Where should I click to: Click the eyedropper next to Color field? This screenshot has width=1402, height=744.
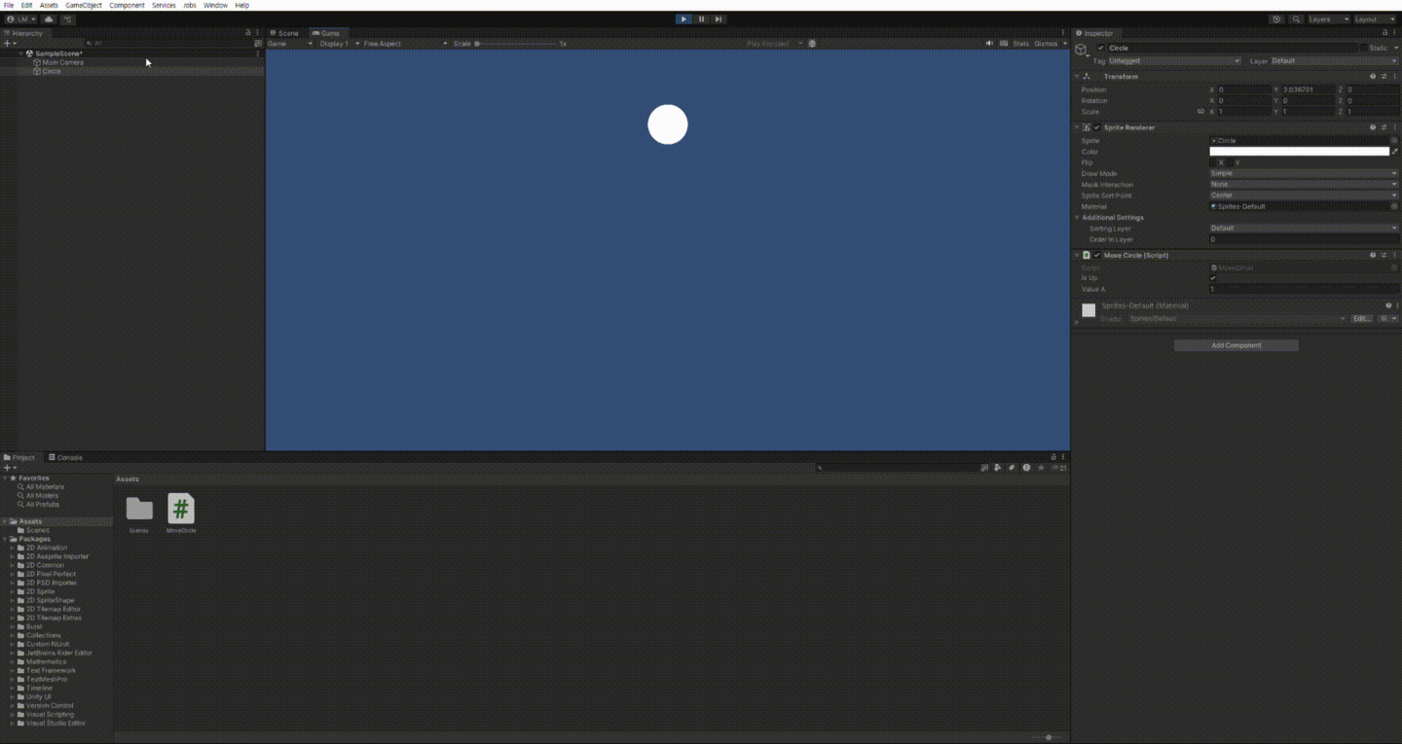click(1395, 152)
